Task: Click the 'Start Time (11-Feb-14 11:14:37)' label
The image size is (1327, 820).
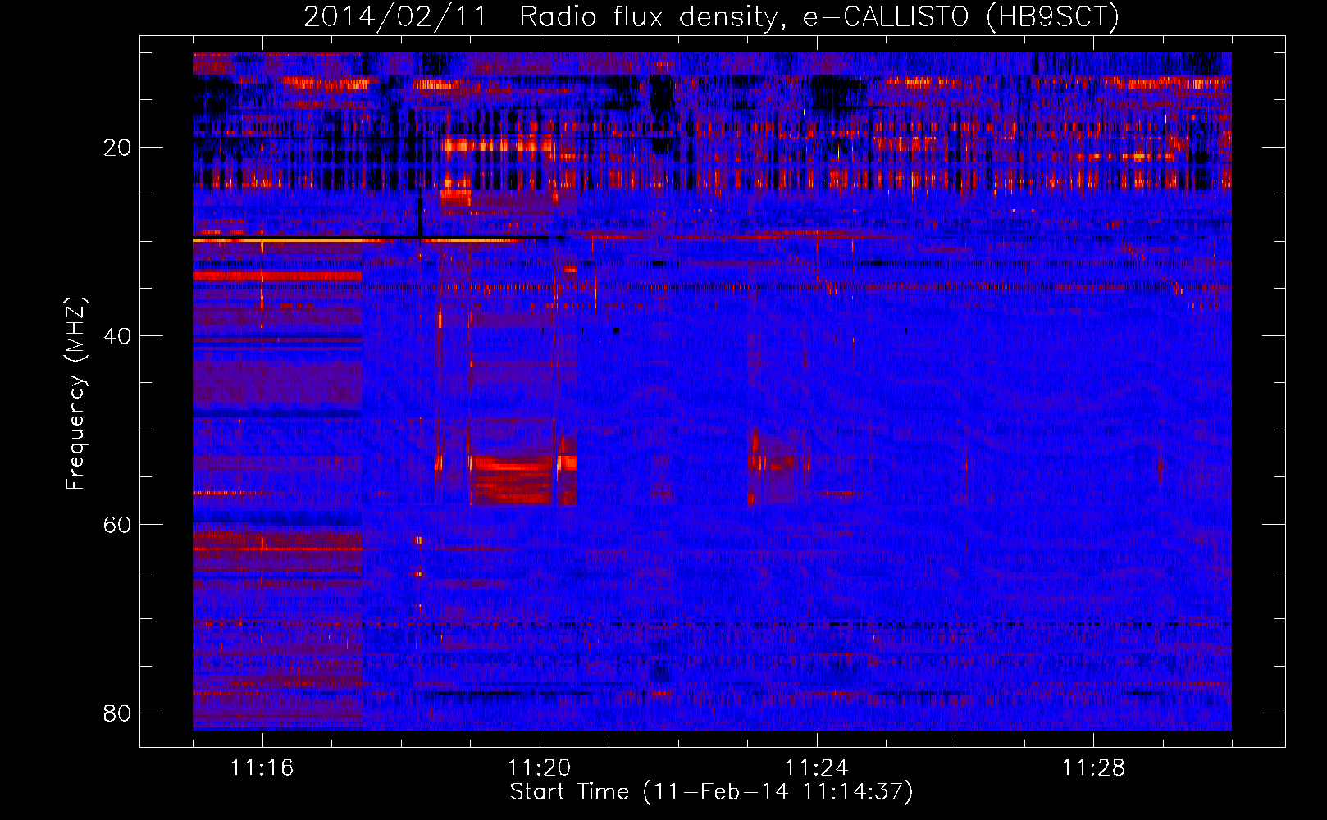Action: (x=711, y=792)
